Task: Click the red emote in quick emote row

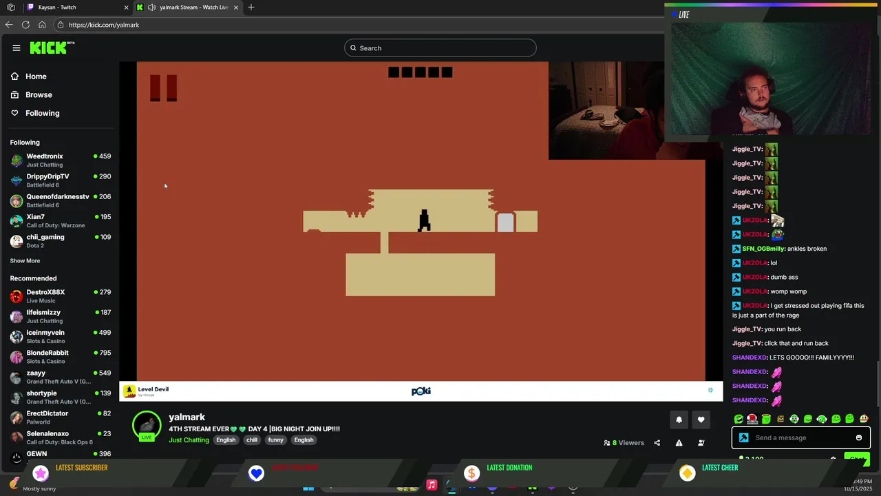Action: click(752, 419)
